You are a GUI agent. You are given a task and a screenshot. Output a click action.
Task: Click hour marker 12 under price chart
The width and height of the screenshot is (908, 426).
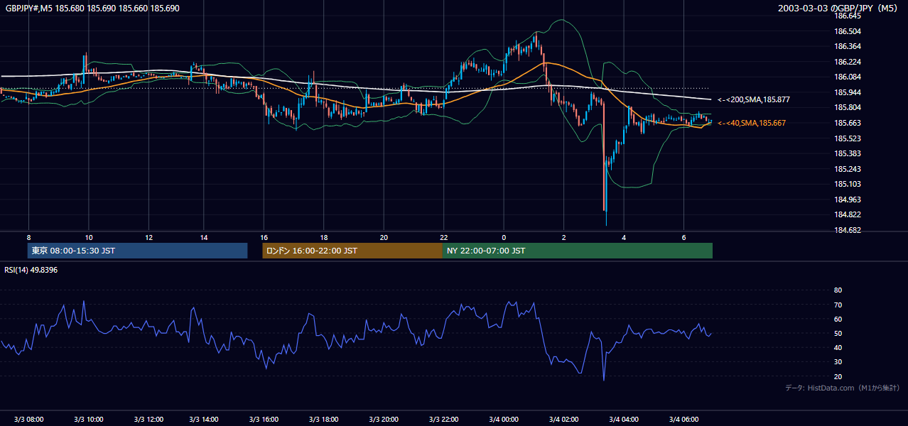[148, 237]
